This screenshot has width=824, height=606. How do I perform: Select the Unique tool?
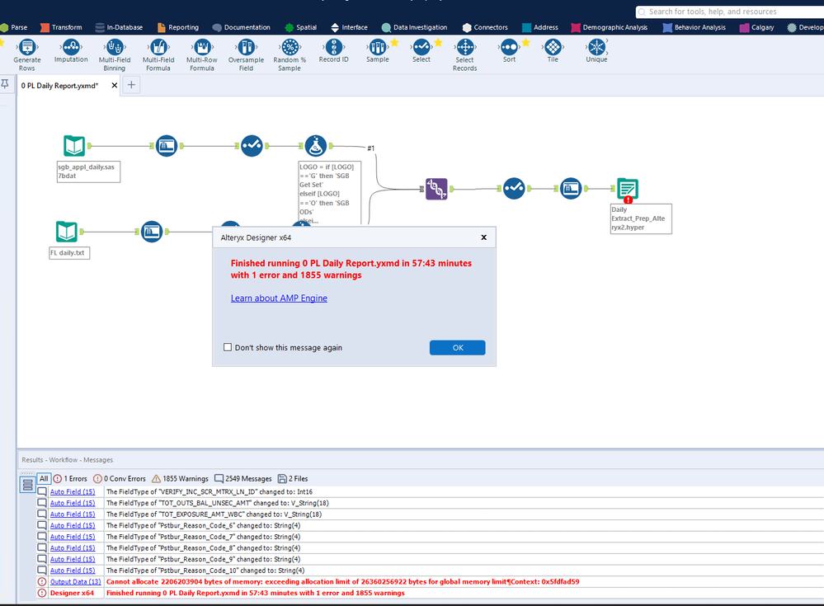tap(596, 51)
